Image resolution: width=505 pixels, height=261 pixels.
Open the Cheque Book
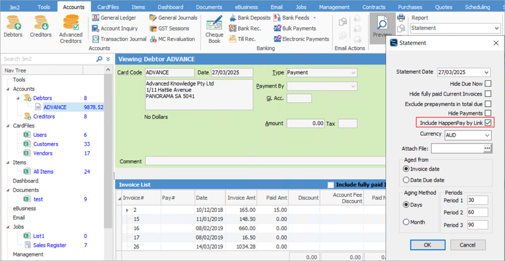(x=214, y=29)
